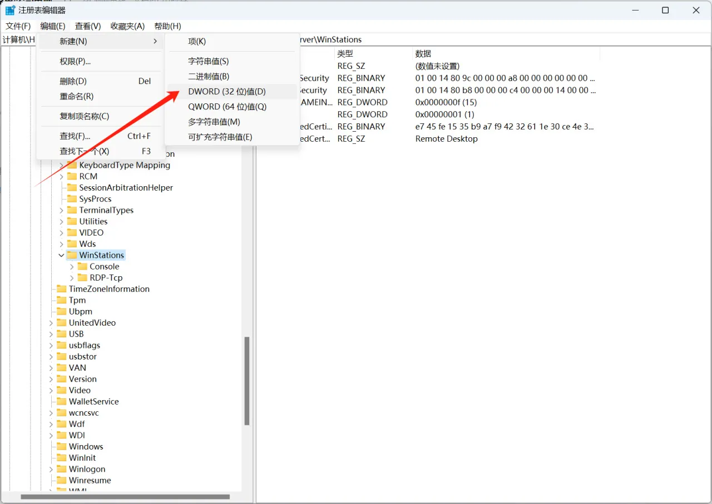Click the Tpm folder icon
The image size is (712, 504).
coord(61,300)
